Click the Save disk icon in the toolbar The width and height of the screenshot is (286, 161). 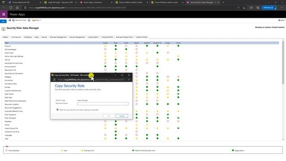pos(10,20)
